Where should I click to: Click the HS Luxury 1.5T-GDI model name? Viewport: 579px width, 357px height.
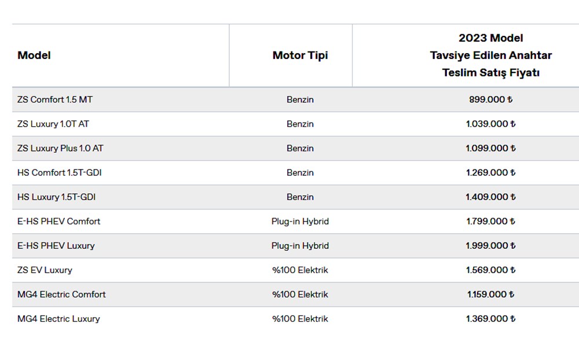click(x=57, y=197)
